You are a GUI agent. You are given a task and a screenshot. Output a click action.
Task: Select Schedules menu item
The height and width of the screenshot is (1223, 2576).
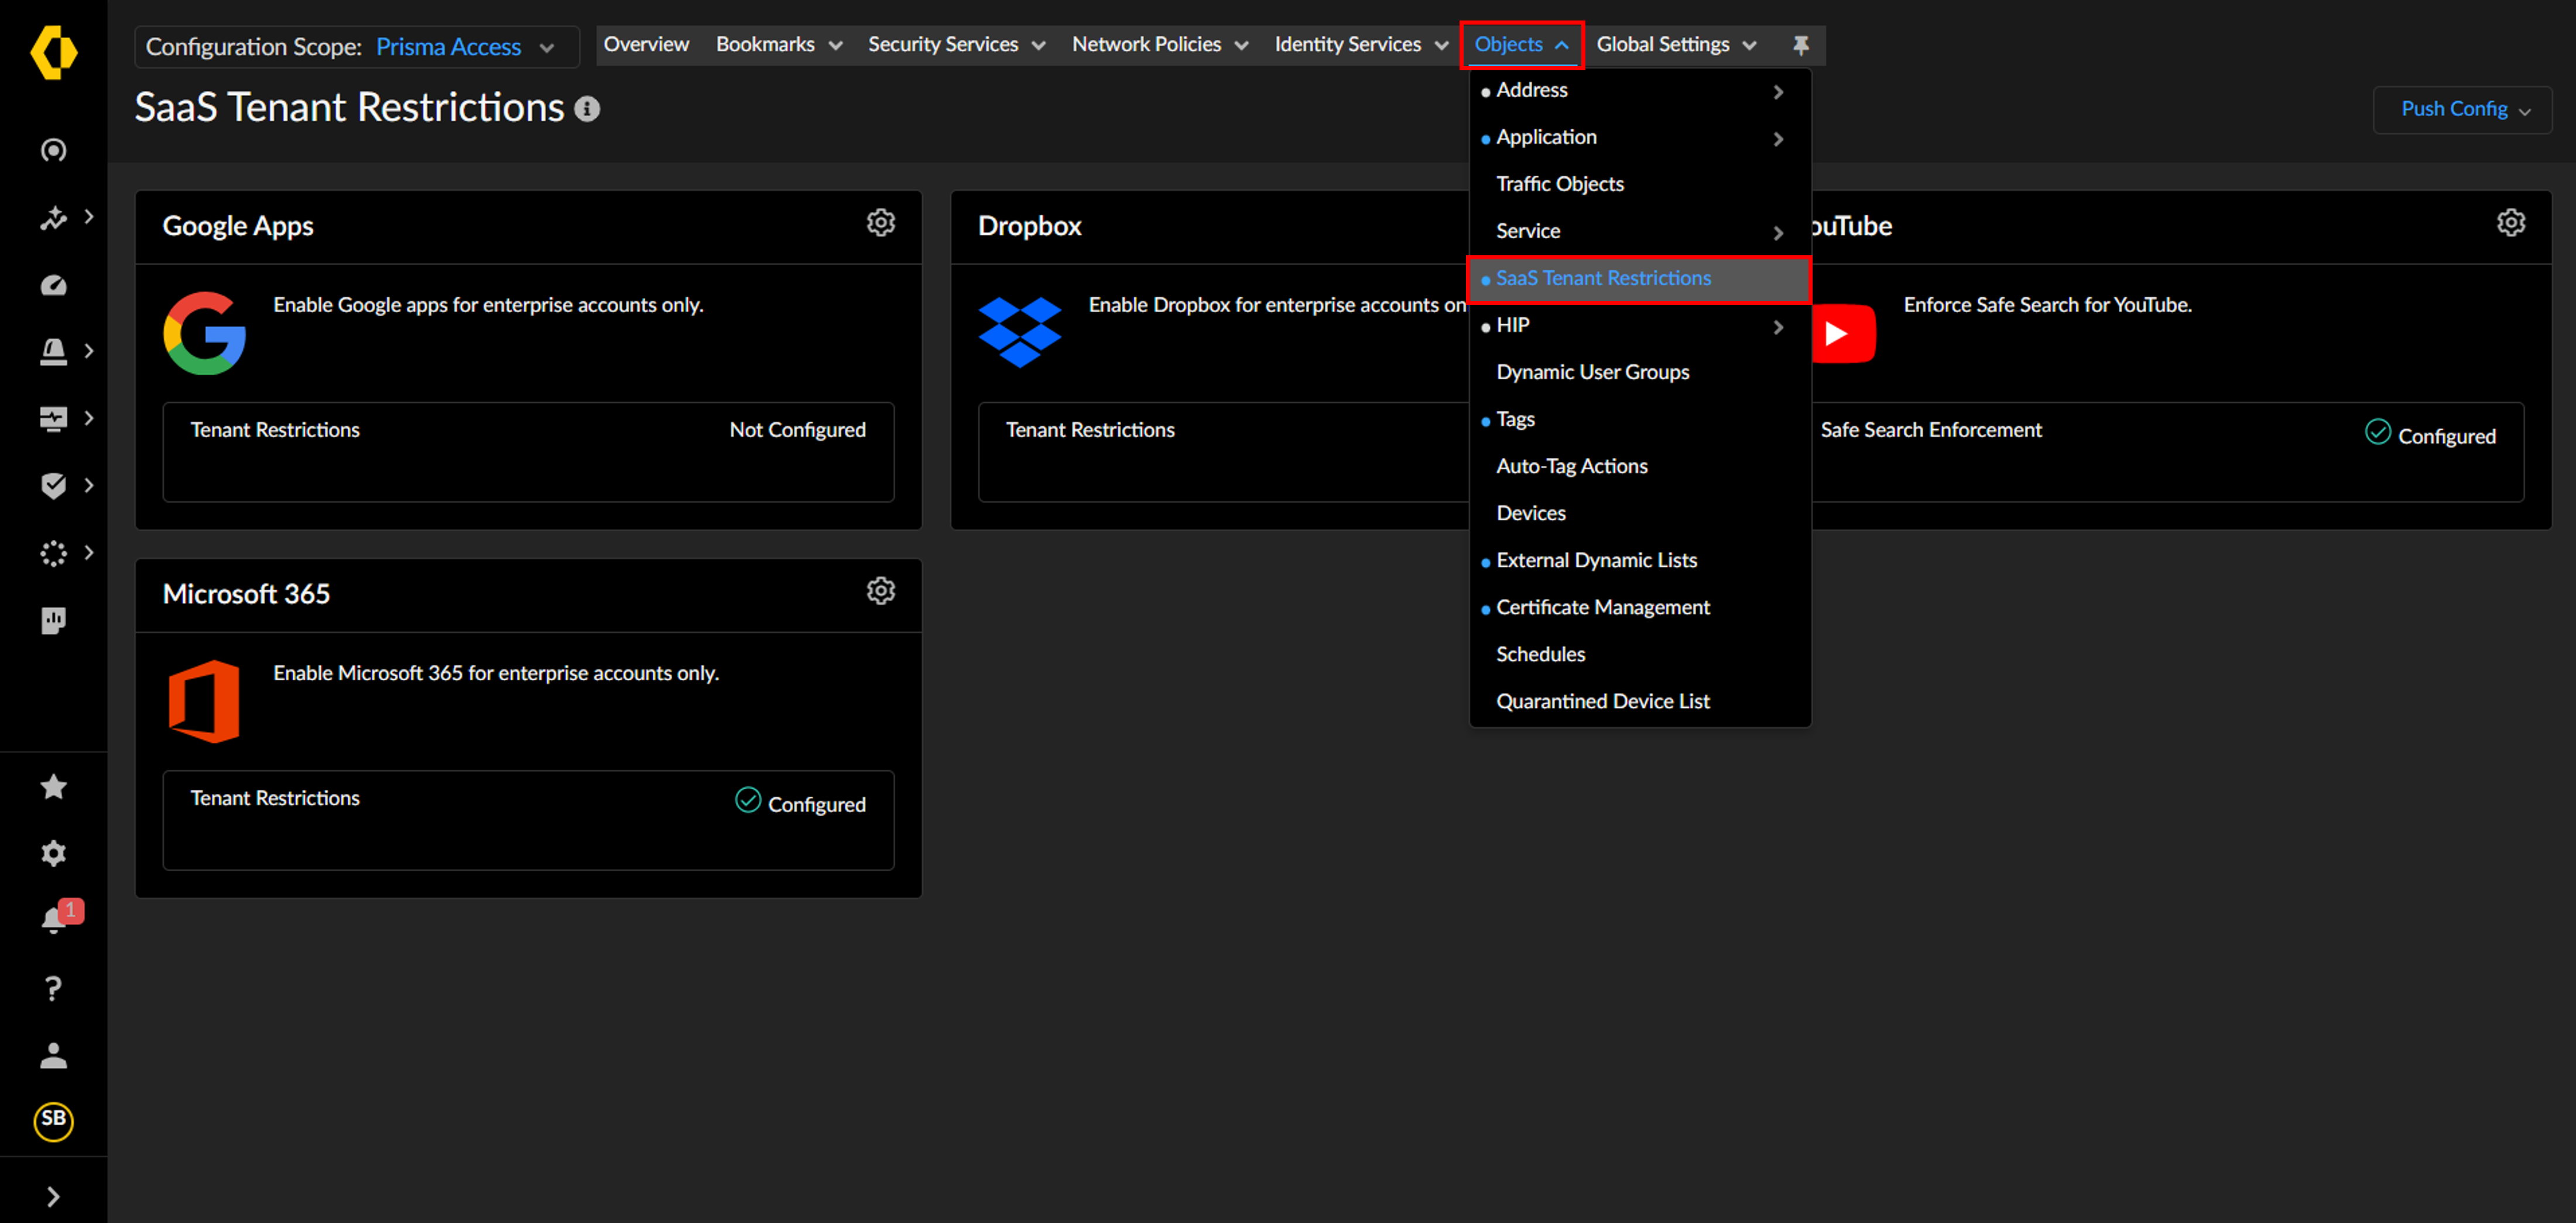[x=1640, y=655]
